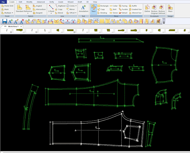Viewport: 190px width, 153px height.
Task: Click the Intersection notch button
Action: [x=39, y=9]
